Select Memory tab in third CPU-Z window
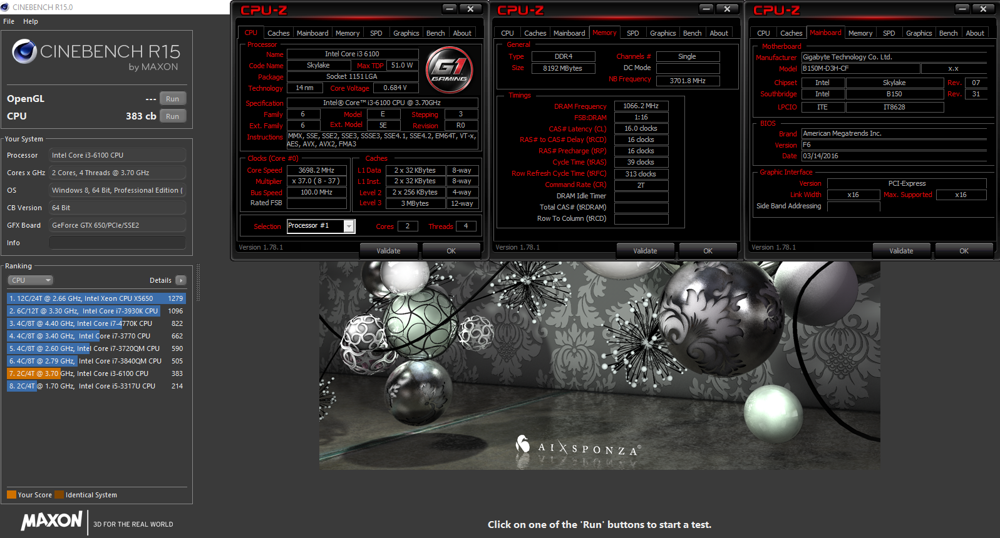This screenshot has height=538, width=1000. click(860, 33)
